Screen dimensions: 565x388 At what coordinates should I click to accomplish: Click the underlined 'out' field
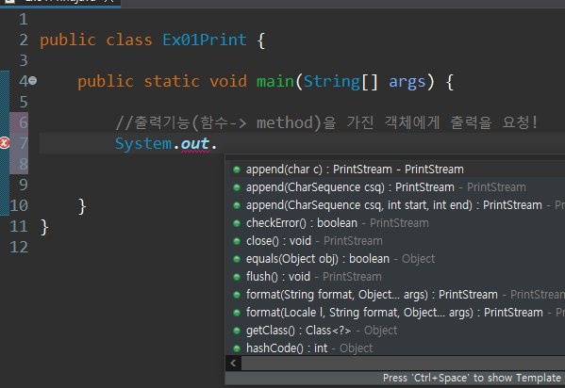[195, 143]
